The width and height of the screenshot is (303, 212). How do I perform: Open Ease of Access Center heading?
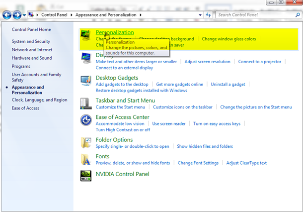pyautogui.click(x=123, y=117)
